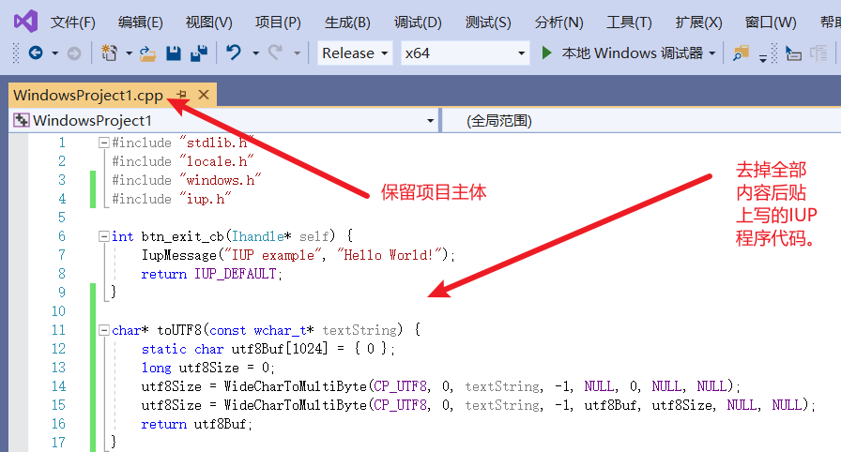
Task: Click WideCharToMultiByte call on line 14
Action: [295, 386]
